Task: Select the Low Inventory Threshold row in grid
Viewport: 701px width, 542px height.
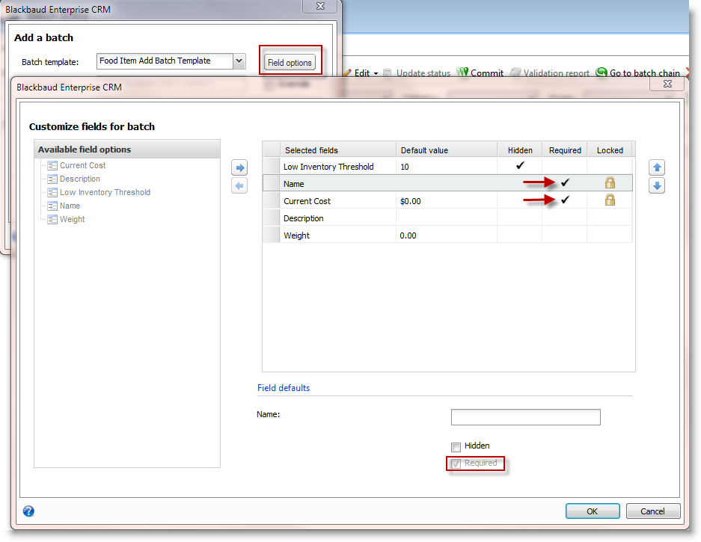Action: 447,166
